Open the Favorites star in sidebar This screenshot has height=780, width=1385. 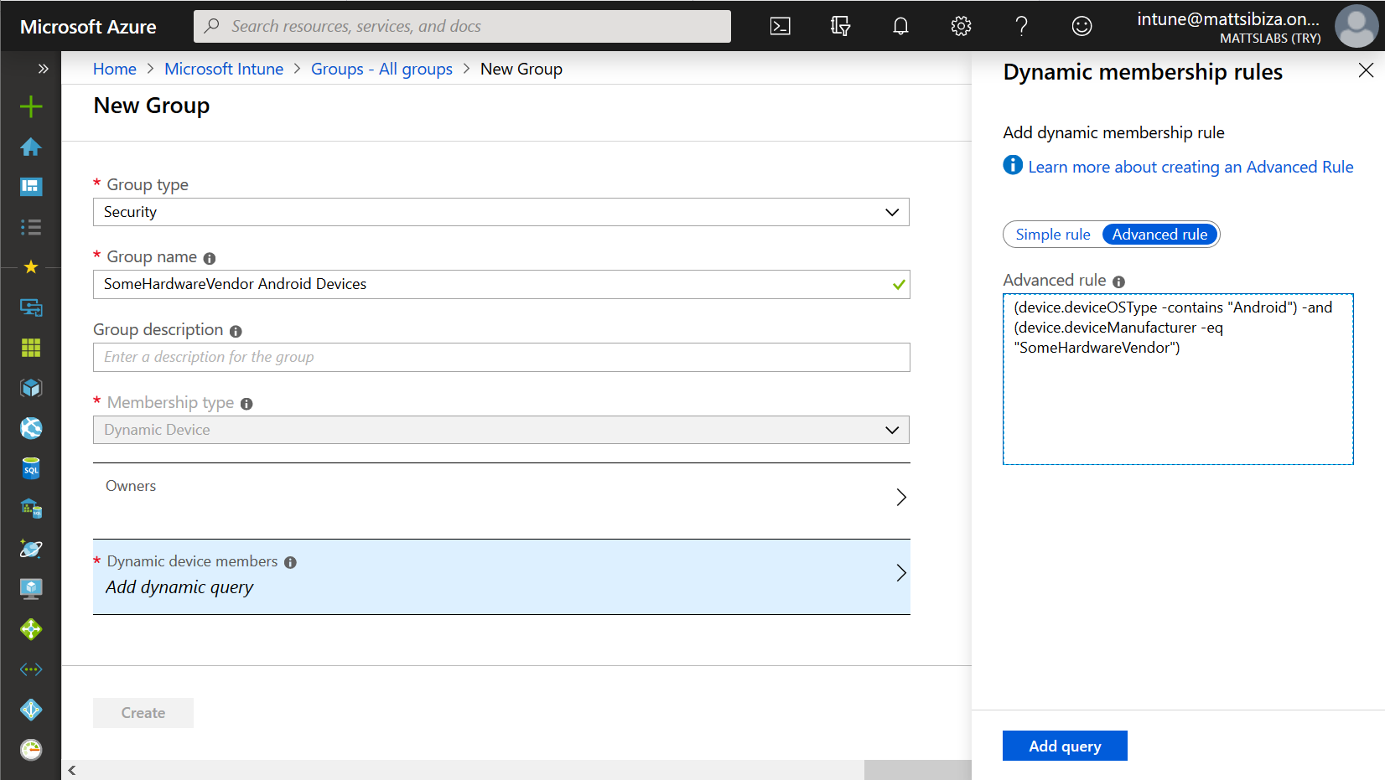coord(31,267)
